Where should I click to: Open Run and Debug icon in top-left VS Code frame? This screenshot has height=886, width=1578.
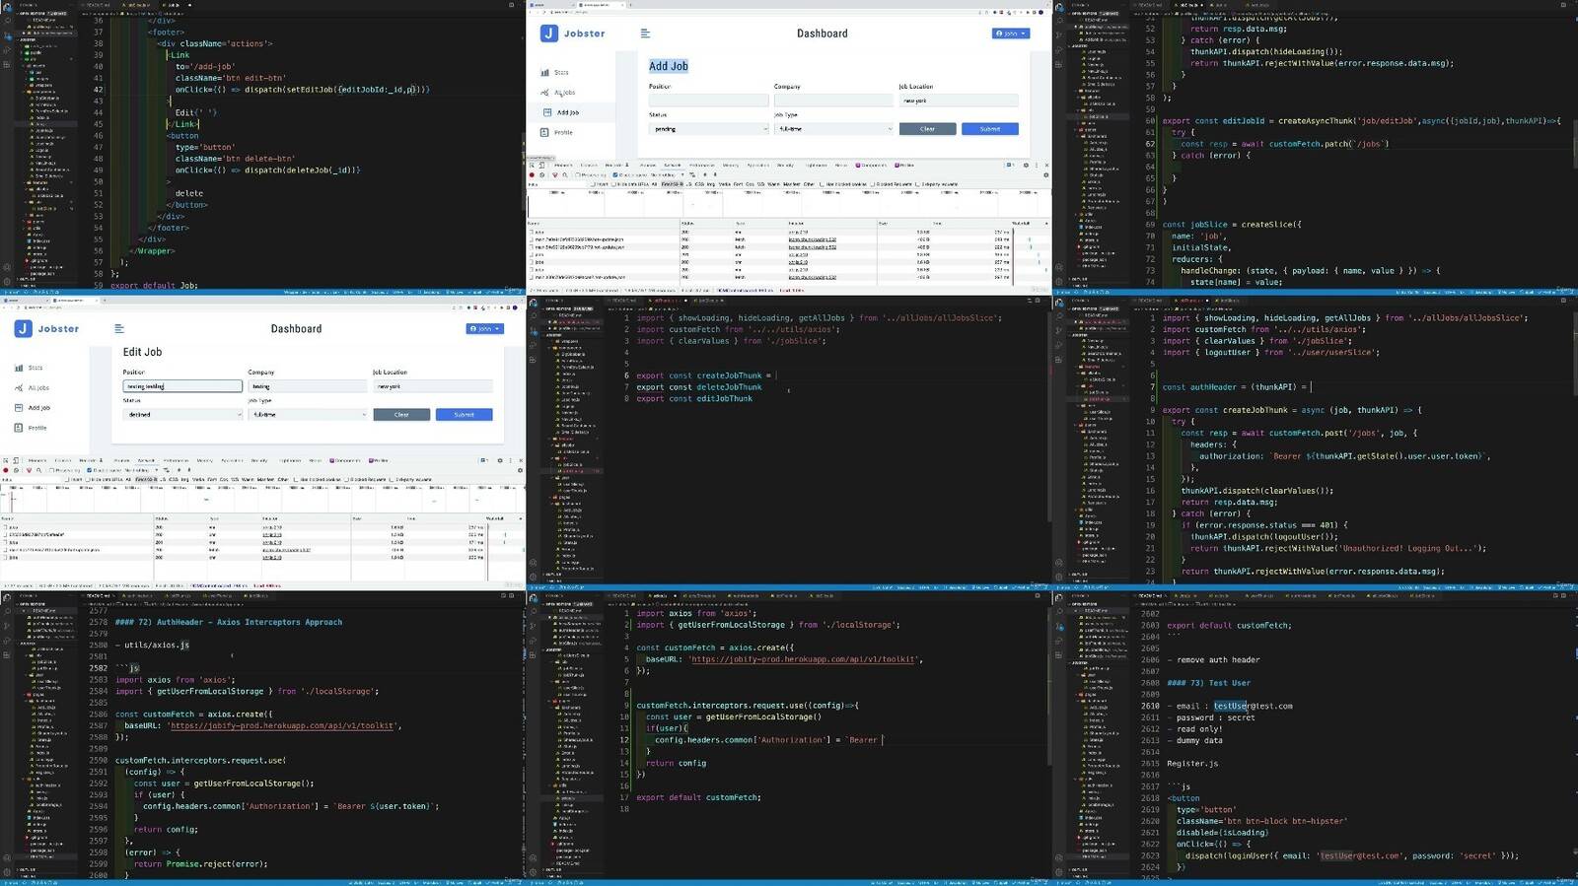coord(7,51)
